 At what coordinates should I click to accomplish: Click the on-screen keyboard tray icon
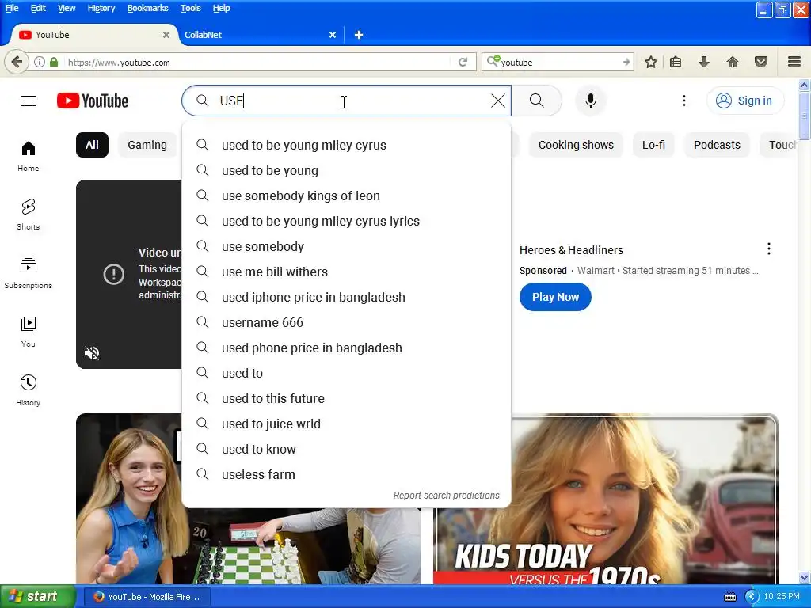(729, 597)
